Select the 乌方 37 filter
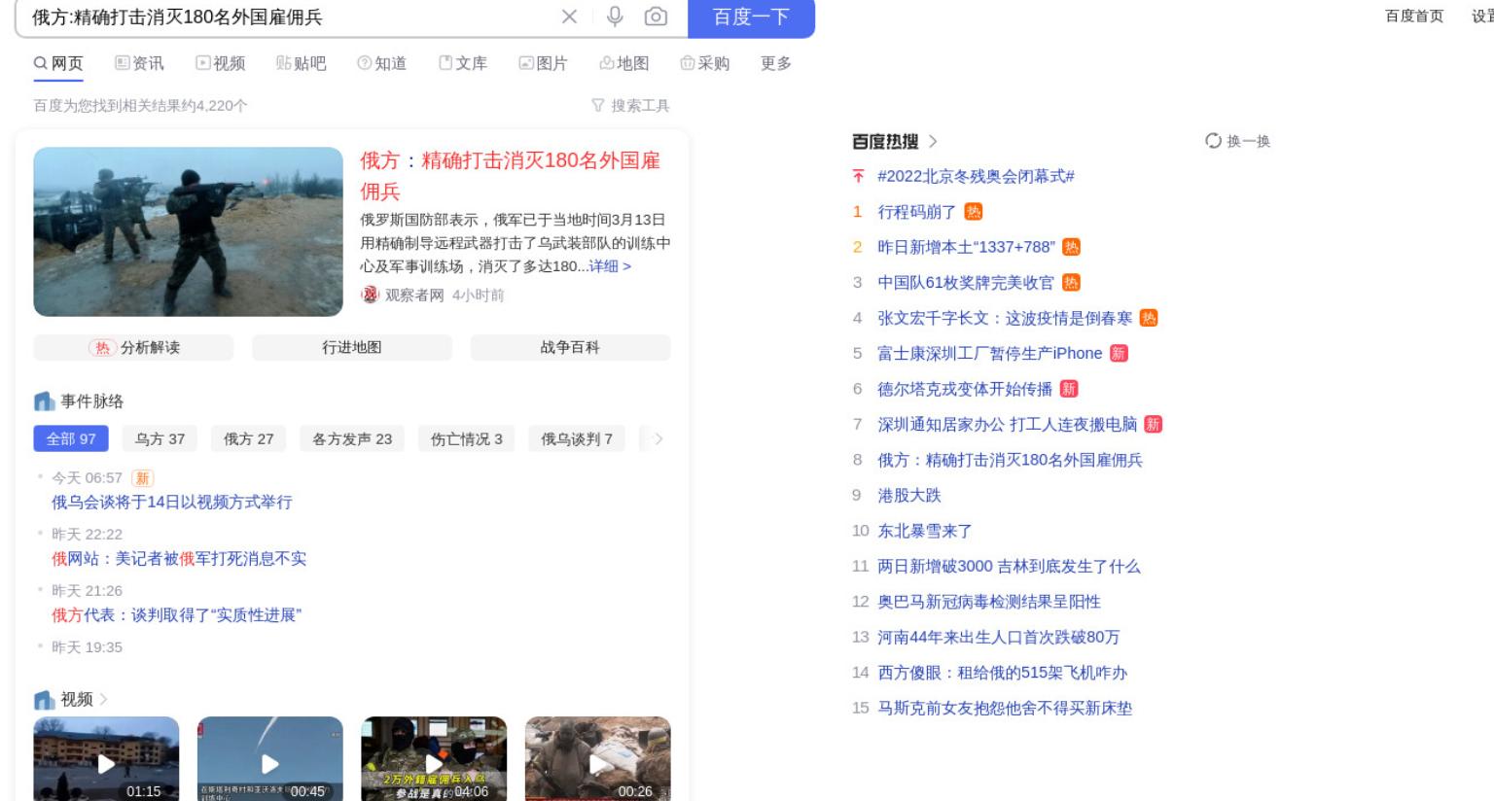Image resolution: width=1494 pixels, height=801 pixels. (160, 438)
